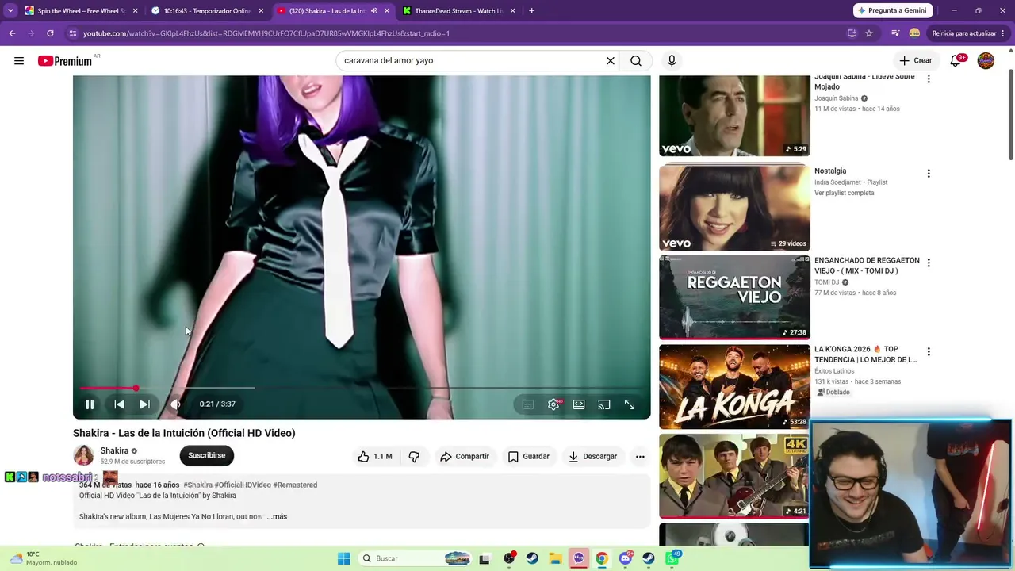Click the URL address bar

(460, 33)
